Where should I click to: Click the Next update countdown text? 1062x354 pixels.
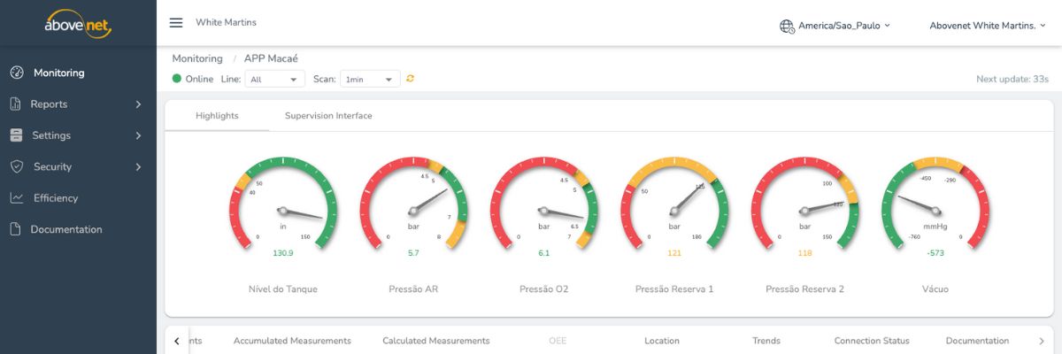1012,79
